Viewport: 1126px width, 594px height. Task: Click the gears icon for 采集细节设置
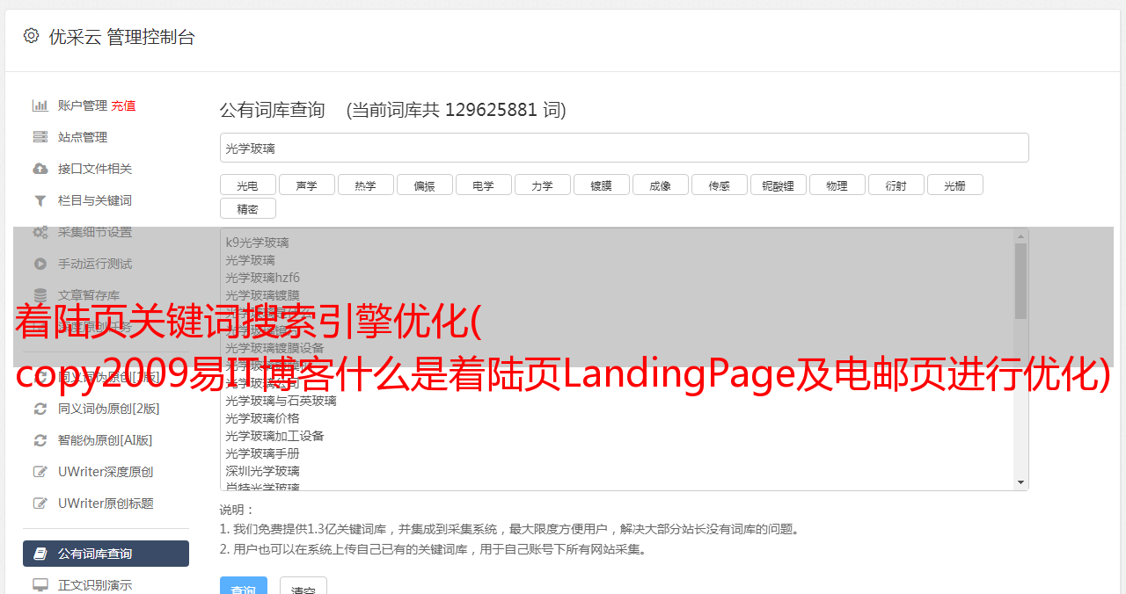click(x=40, y=232)
